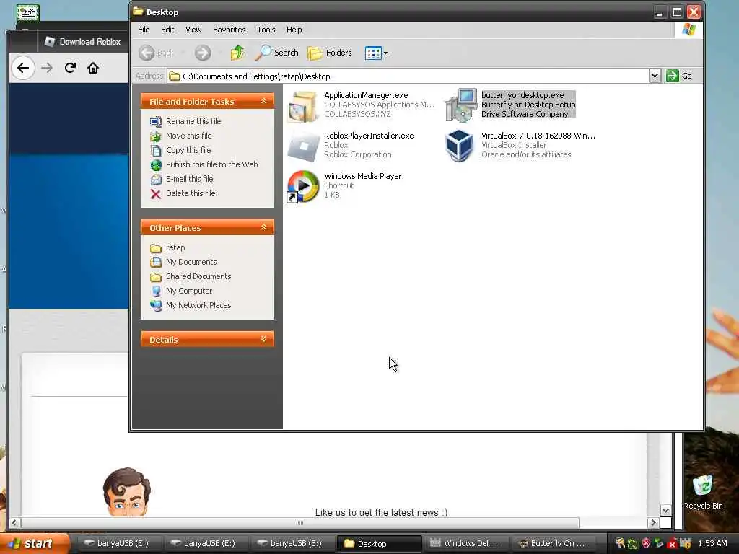This screenshot has height=554, width=739.
Task: Select the Download Roblox browser tab
Action: [83, 41]
